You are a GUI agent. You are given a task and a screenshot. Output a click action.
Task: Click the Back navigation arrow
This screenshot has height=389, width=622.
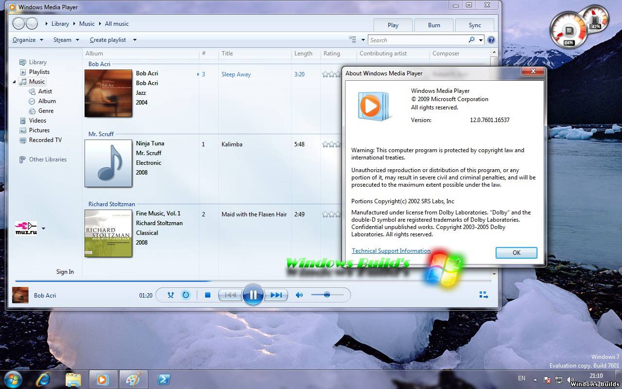pyautogui.click(x=18, y=23)
